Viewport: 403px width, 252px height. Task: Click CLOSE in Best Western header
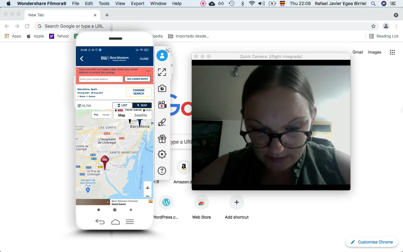click(x=144, y=59)
